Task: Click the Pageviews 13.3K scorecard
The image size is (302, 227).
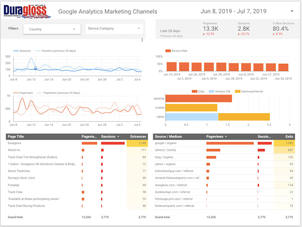Action: pos(211,29)
